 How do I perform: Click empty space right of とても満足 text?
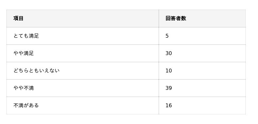[x=99, y=36]
